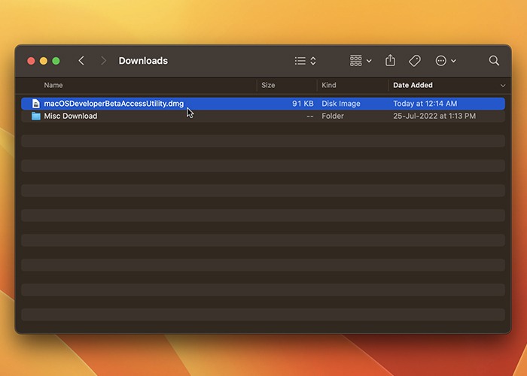Click the 91 KB size cell
527x376 pixels.
click(303, 104)
